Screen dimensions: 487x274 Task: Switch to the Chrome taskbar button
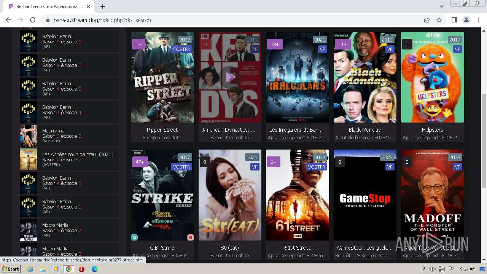click(68, 269)
